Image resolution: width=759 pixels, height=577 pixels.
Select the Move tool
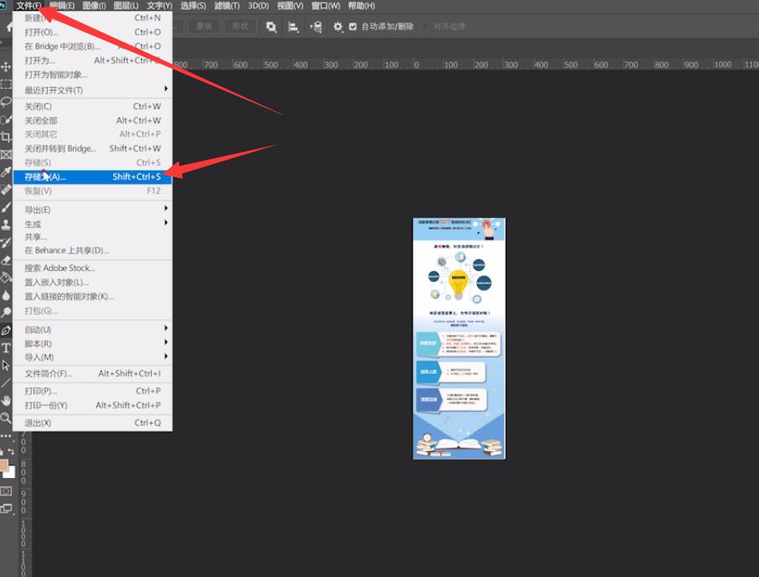[x=6, y=66]
